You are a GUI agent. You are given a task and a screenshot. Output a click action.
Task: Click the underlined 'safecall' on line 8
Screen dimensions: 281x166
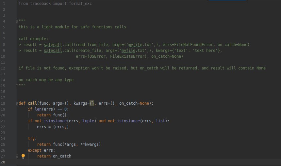53,45
